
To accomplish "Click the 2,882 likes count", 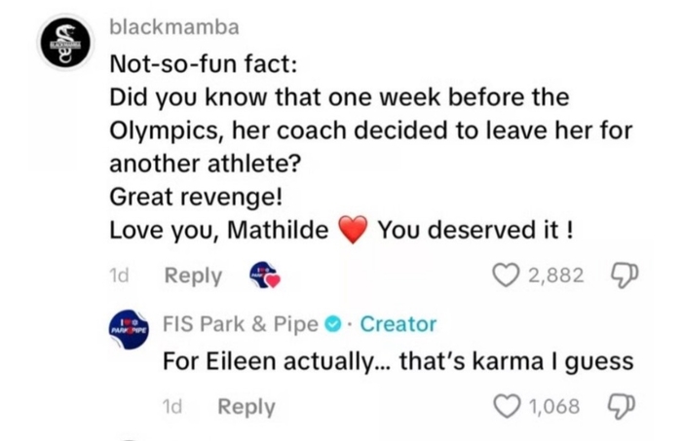I will pyautogui.click(x=556, y=276).
